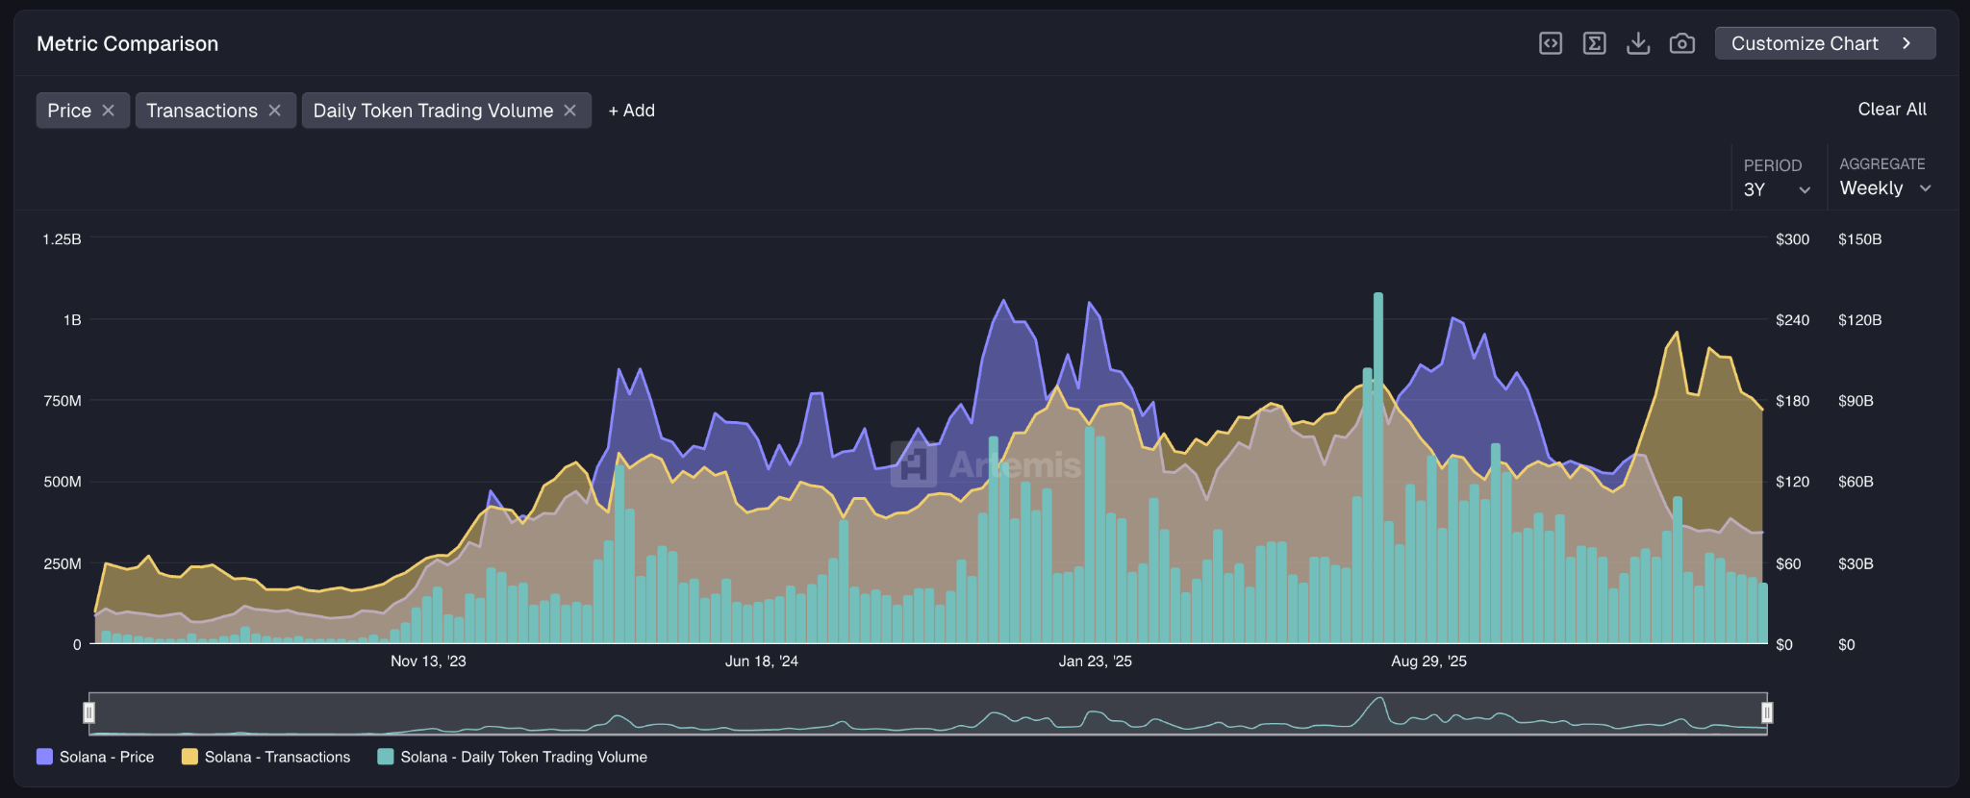Click the tallest teal trading volume bar
This screenshot has width=1970, height=798.
tap(1378, 468)
